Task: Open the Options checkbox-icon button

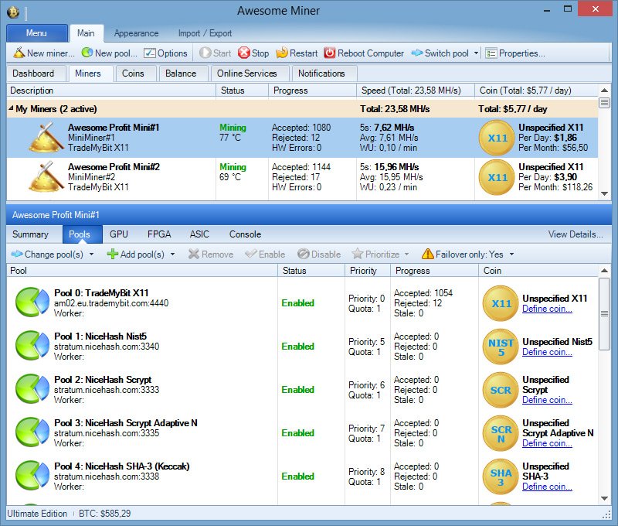Action: coord(165,53)
